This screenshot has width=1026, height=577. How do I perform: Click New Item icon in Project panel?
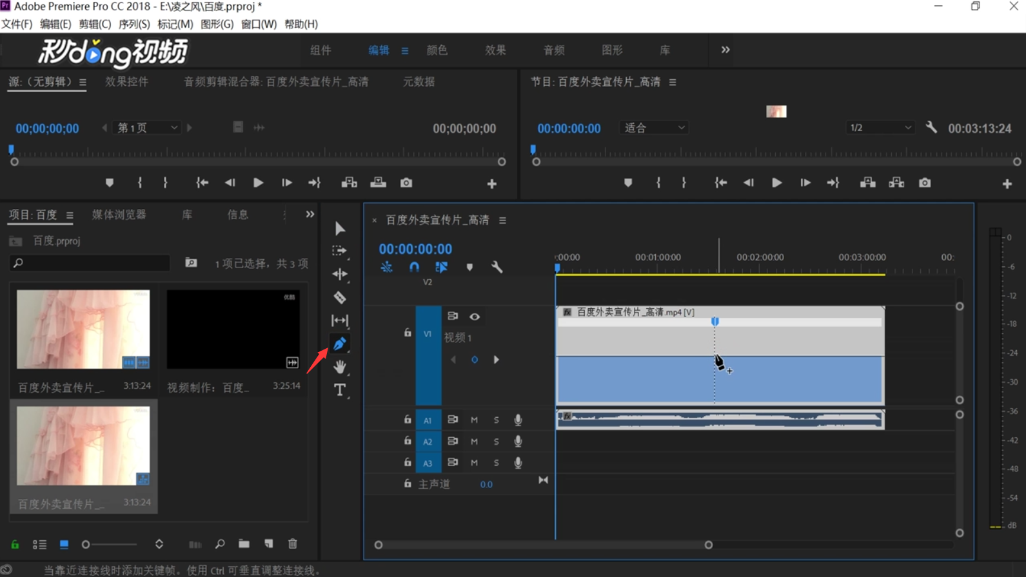[268, 544]
